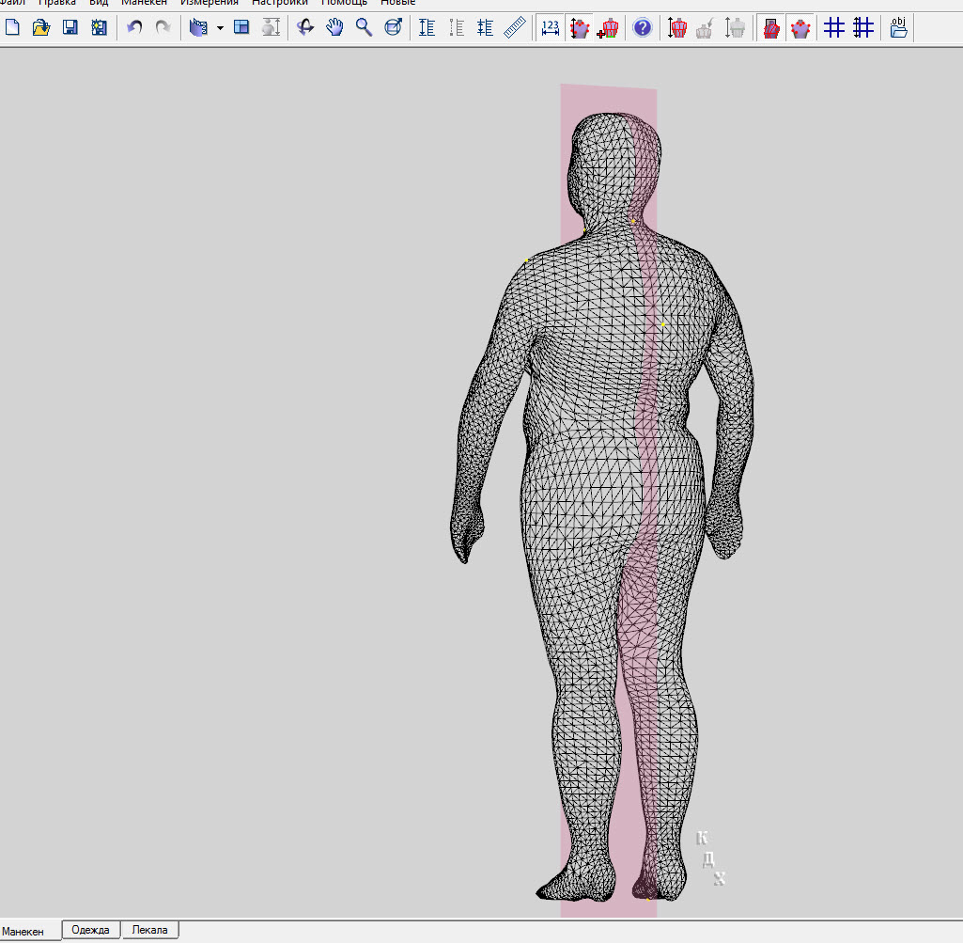The image size is (963, 943).
Task: Open the OBJ file import icon
Action: (x=898, y=27)
